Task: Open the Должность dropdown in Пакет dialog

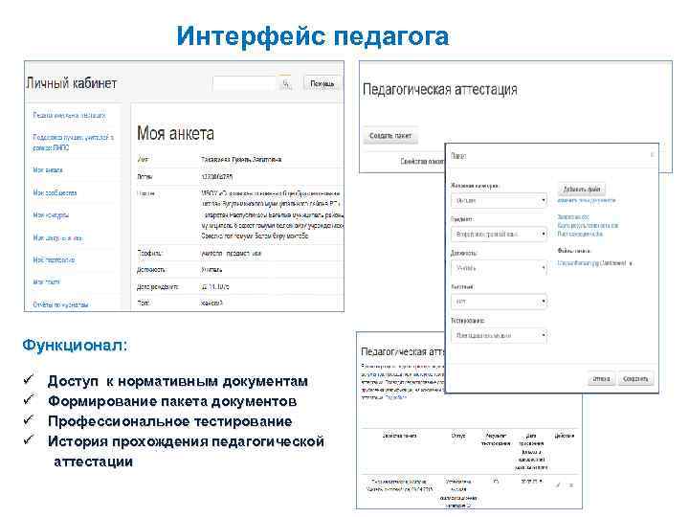Action: point(499,268)
